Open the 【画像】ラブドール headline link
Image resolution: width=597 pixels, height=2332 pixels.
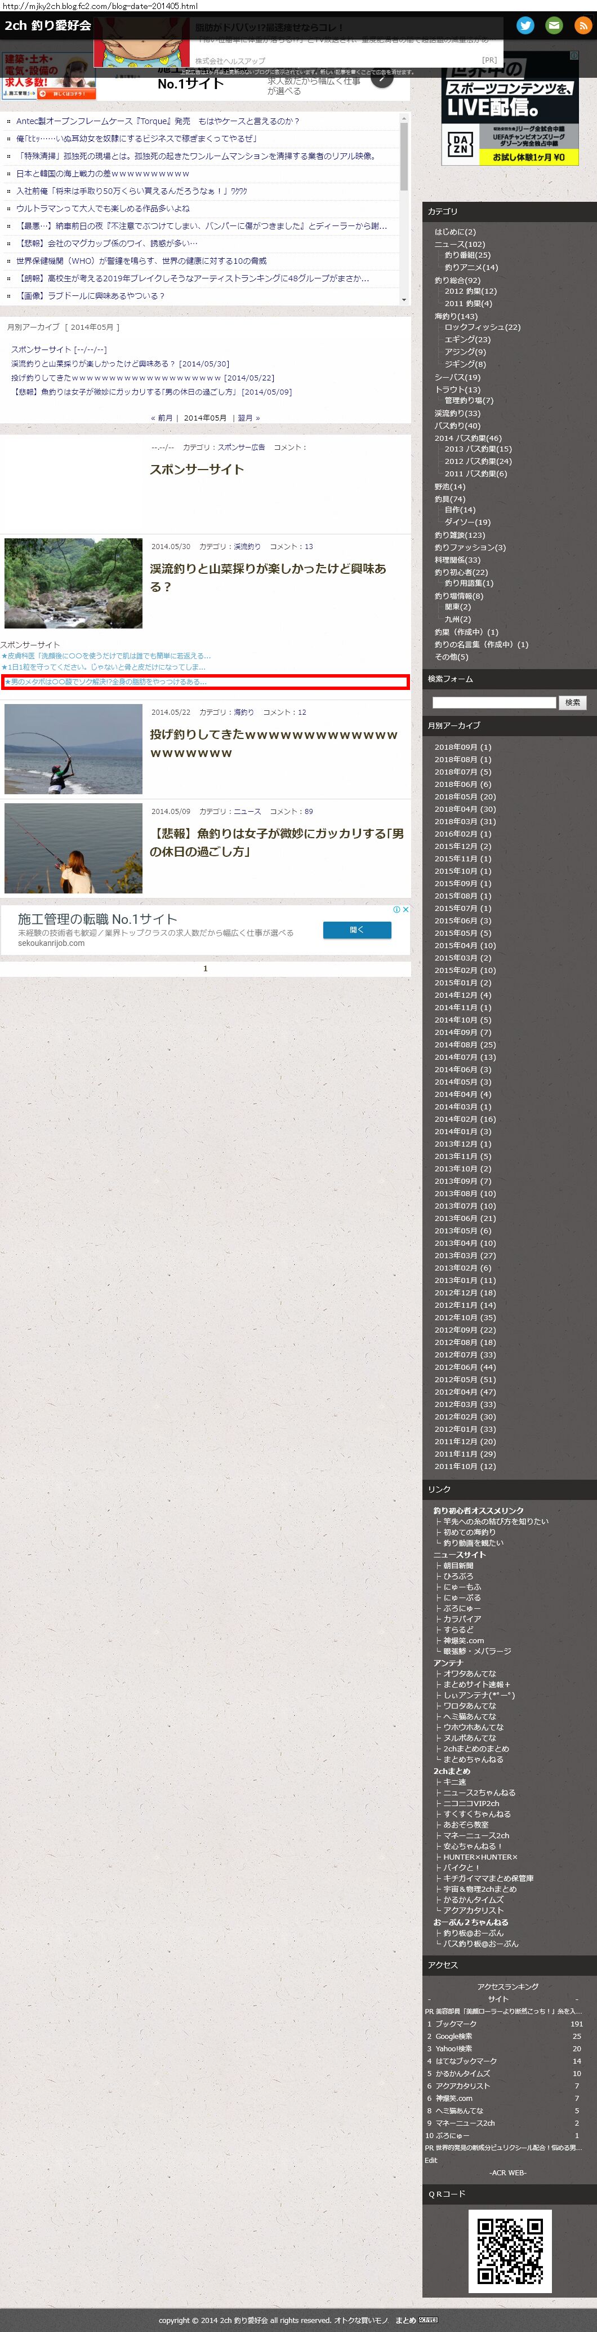pyautogui.click(x=91, y=296)
